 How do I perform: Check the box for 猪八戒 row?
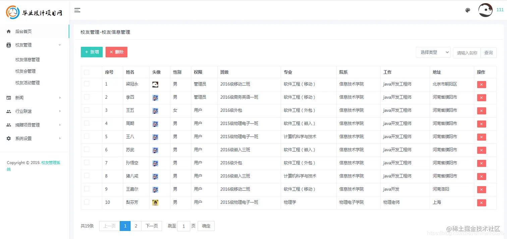[x=87, y=175]
